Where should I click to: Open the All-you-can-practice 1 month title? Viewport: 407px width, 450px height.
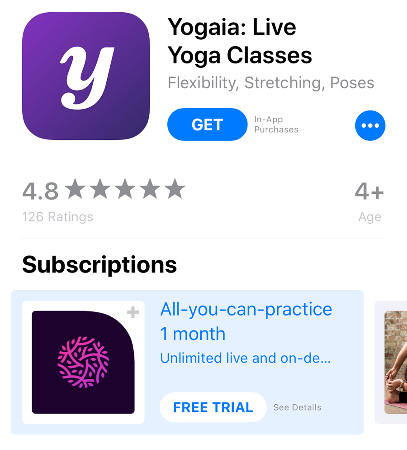(x=246, y=321)
